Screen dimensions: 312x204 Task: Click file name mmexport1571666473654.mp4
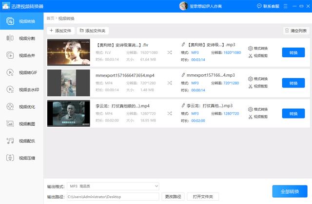[x=125, y=75]
